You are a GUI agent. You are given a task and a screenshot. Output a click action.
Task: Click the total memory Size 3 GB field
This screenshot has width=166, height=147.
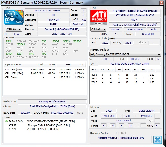pos(109,111)
